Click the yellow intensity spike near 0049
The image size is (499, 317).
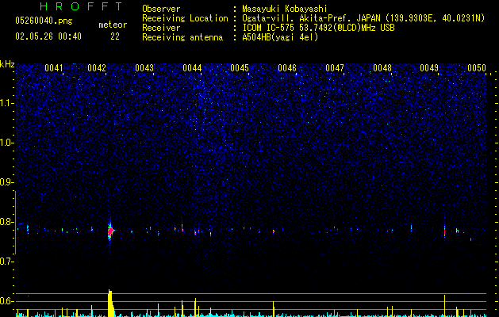(x=444, y=305)
